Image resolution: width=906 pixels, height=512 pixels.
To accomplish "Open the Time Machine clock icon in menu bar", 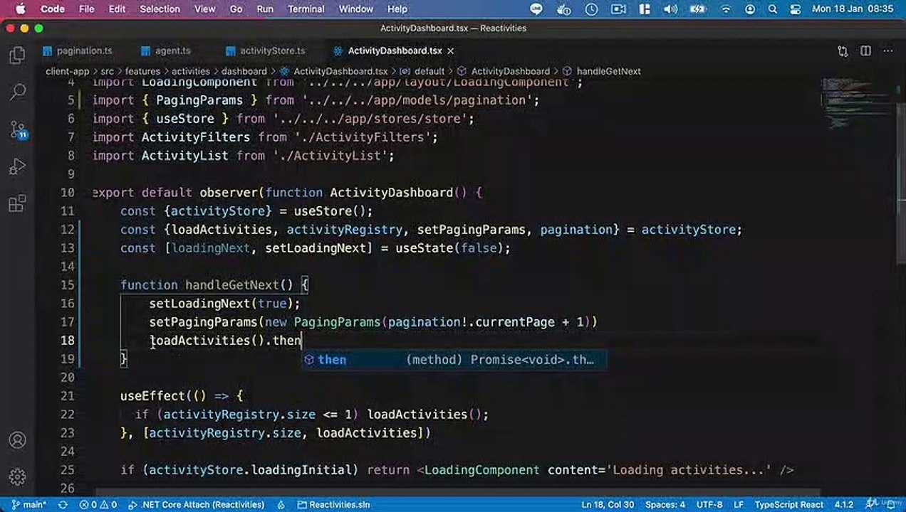I will 591,9.
